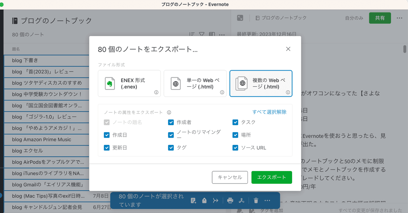The image size is (408, 213).
Task: Select note blog Gmailの「エイリアス機能」
Action: click(x=47, y=185)
